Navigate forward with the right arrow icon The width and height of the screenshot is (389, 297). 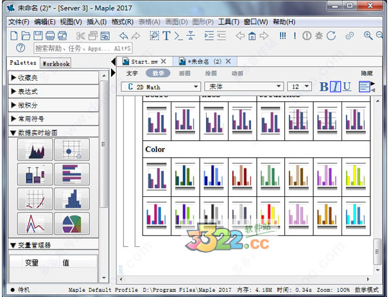264,36
